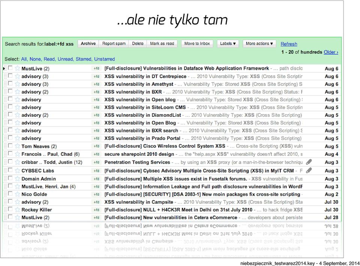Tick checkbox for Tom Neaves message
The height and width of the screenshot is (266, 360).
(x=10, y=146)
